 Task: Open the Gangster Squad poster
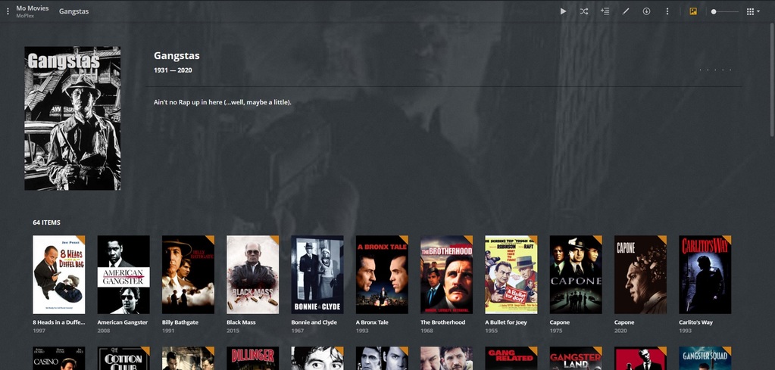[705, 358]
